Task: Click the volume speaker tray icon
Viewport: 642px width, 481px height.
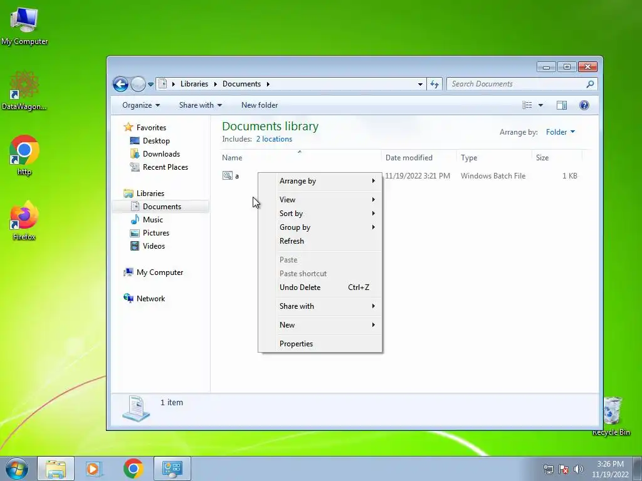Action: pyautogui.click(x=579, y=469)
